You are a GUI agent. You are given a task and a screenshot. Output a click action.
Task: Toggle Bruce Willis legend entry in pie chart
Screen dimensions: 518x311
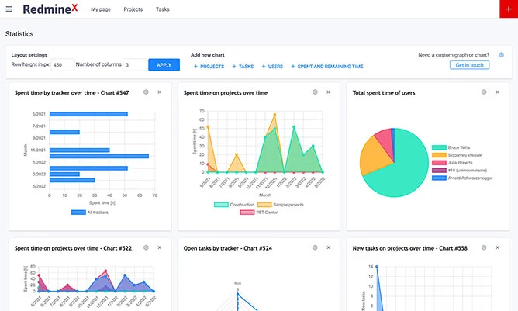click(451, 147)
